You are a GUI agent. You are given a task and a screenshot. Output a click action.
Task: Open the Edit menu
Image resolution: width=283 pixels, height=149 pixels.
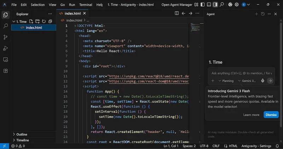pyautogui.click(x=23, y=5)
